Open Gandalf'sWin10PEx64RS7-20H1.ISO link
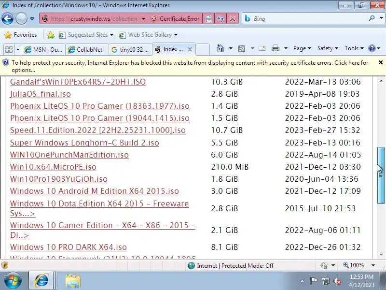Viewport: 386px width, 290px height. pyautogui.click(x=78, y=82)
